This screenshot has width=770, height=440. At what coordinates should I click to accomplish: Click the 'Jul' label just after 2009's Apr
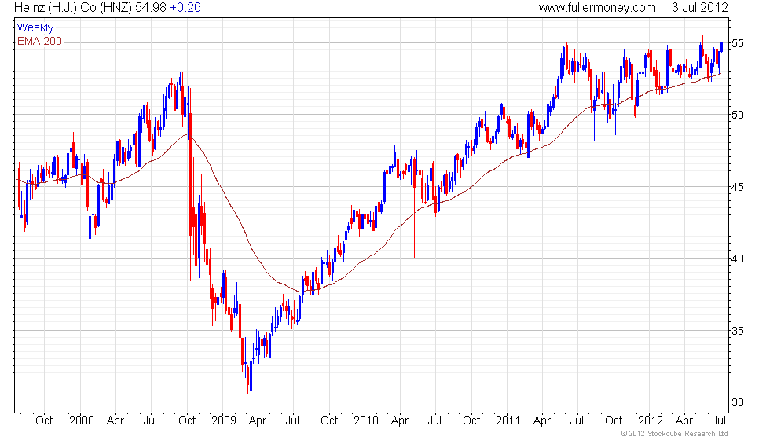coord(292,421)
